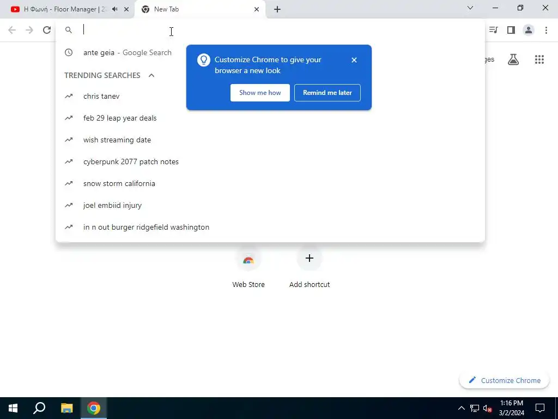Click the Remind me later button
Screen dimensions: 558x419
[x=327, y=93]
